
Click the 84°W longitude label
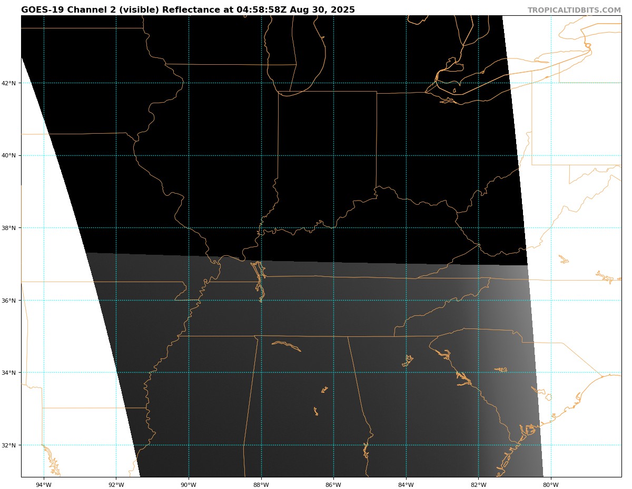(406, 485)
